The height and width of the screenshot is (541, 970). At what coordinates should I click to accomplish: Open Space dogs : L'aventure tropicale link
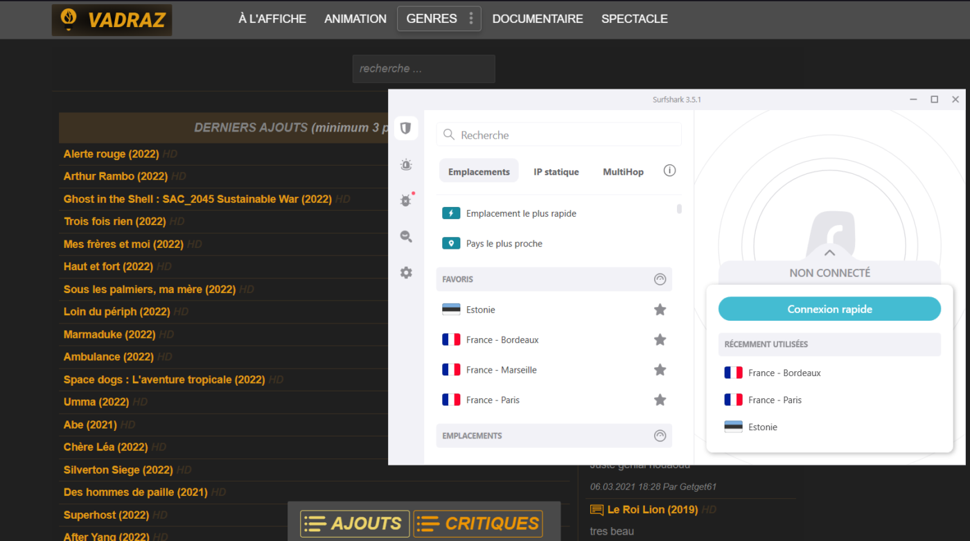[164, 379]
